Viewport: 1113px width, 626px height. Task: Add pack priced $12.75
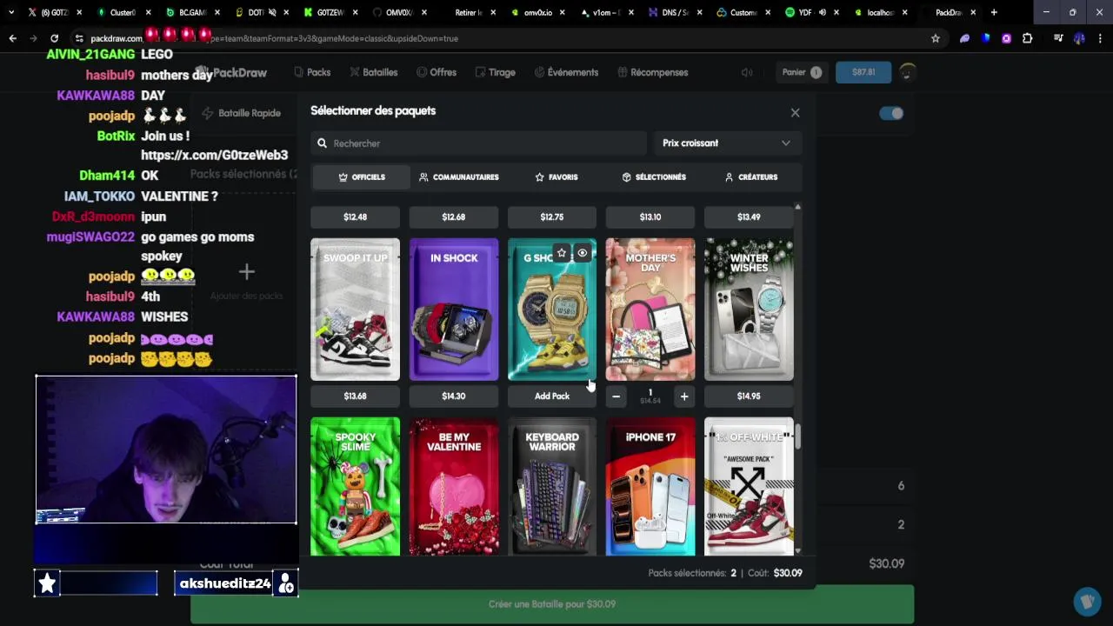point(552,217)
